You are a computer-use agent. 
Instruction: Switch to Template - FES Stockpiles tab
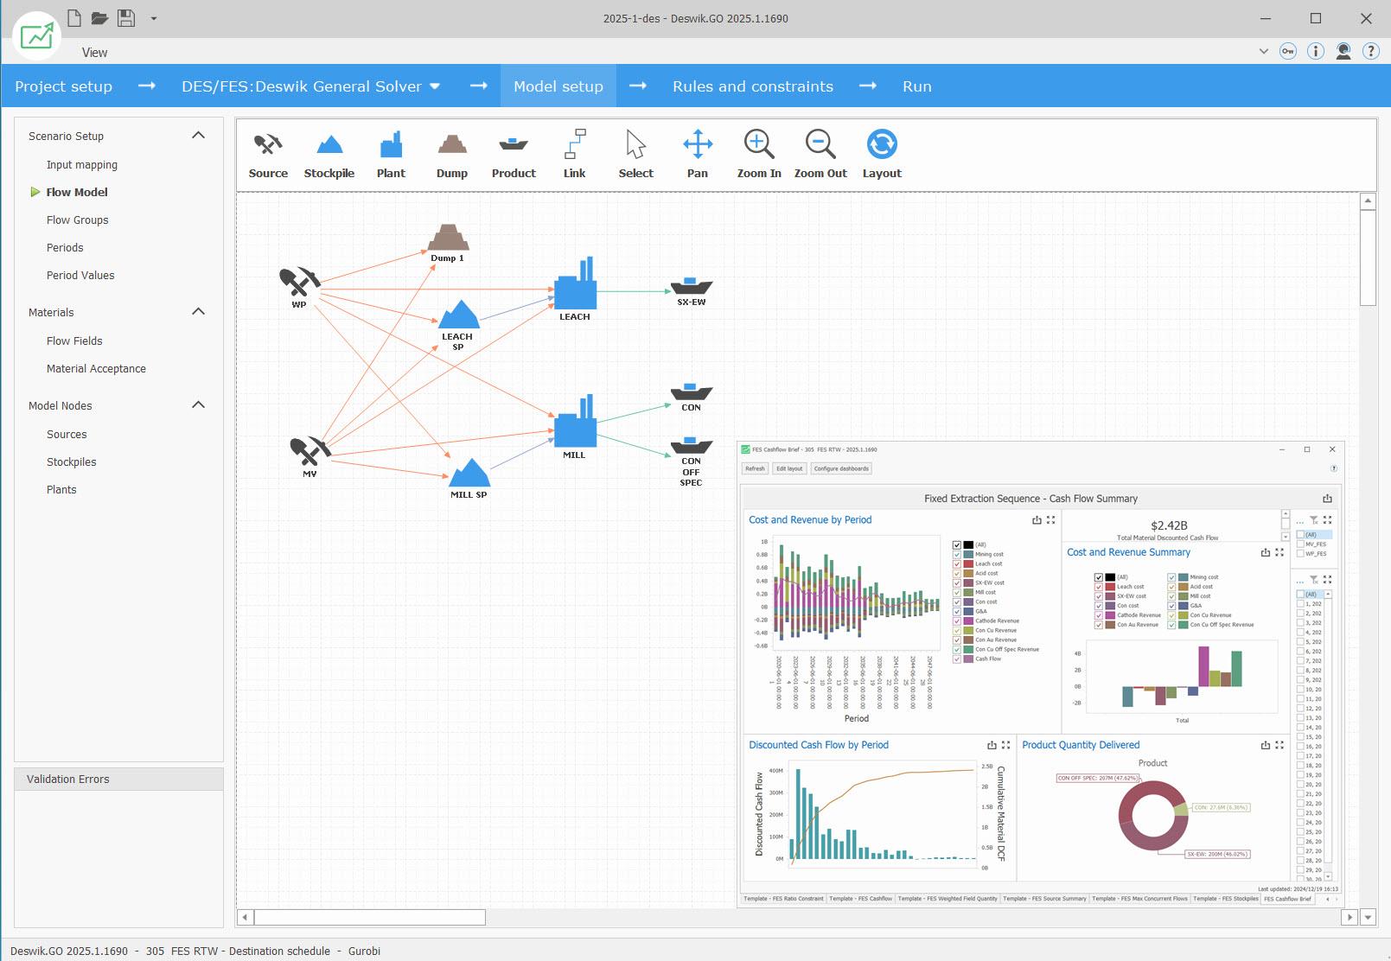coord(1226,899)
